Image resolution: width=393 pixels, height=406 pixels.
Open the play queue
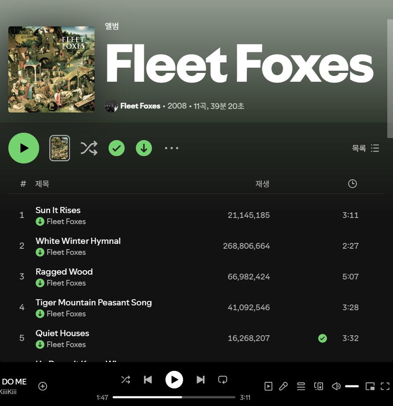[x=301, y=386]
